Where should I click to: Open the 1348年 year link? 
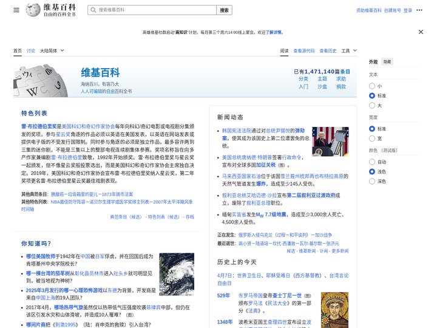point(225,322)
